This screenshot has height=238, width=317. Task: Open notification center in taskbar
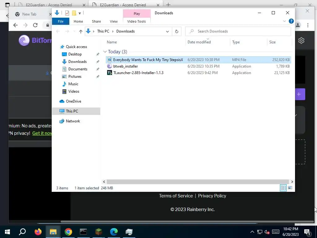click(307, 232)
